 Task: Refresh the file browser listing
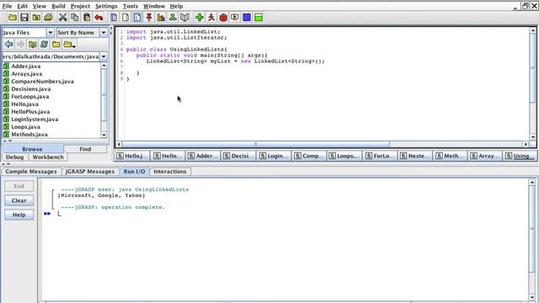pyautogui.click(x=44, y=45)
